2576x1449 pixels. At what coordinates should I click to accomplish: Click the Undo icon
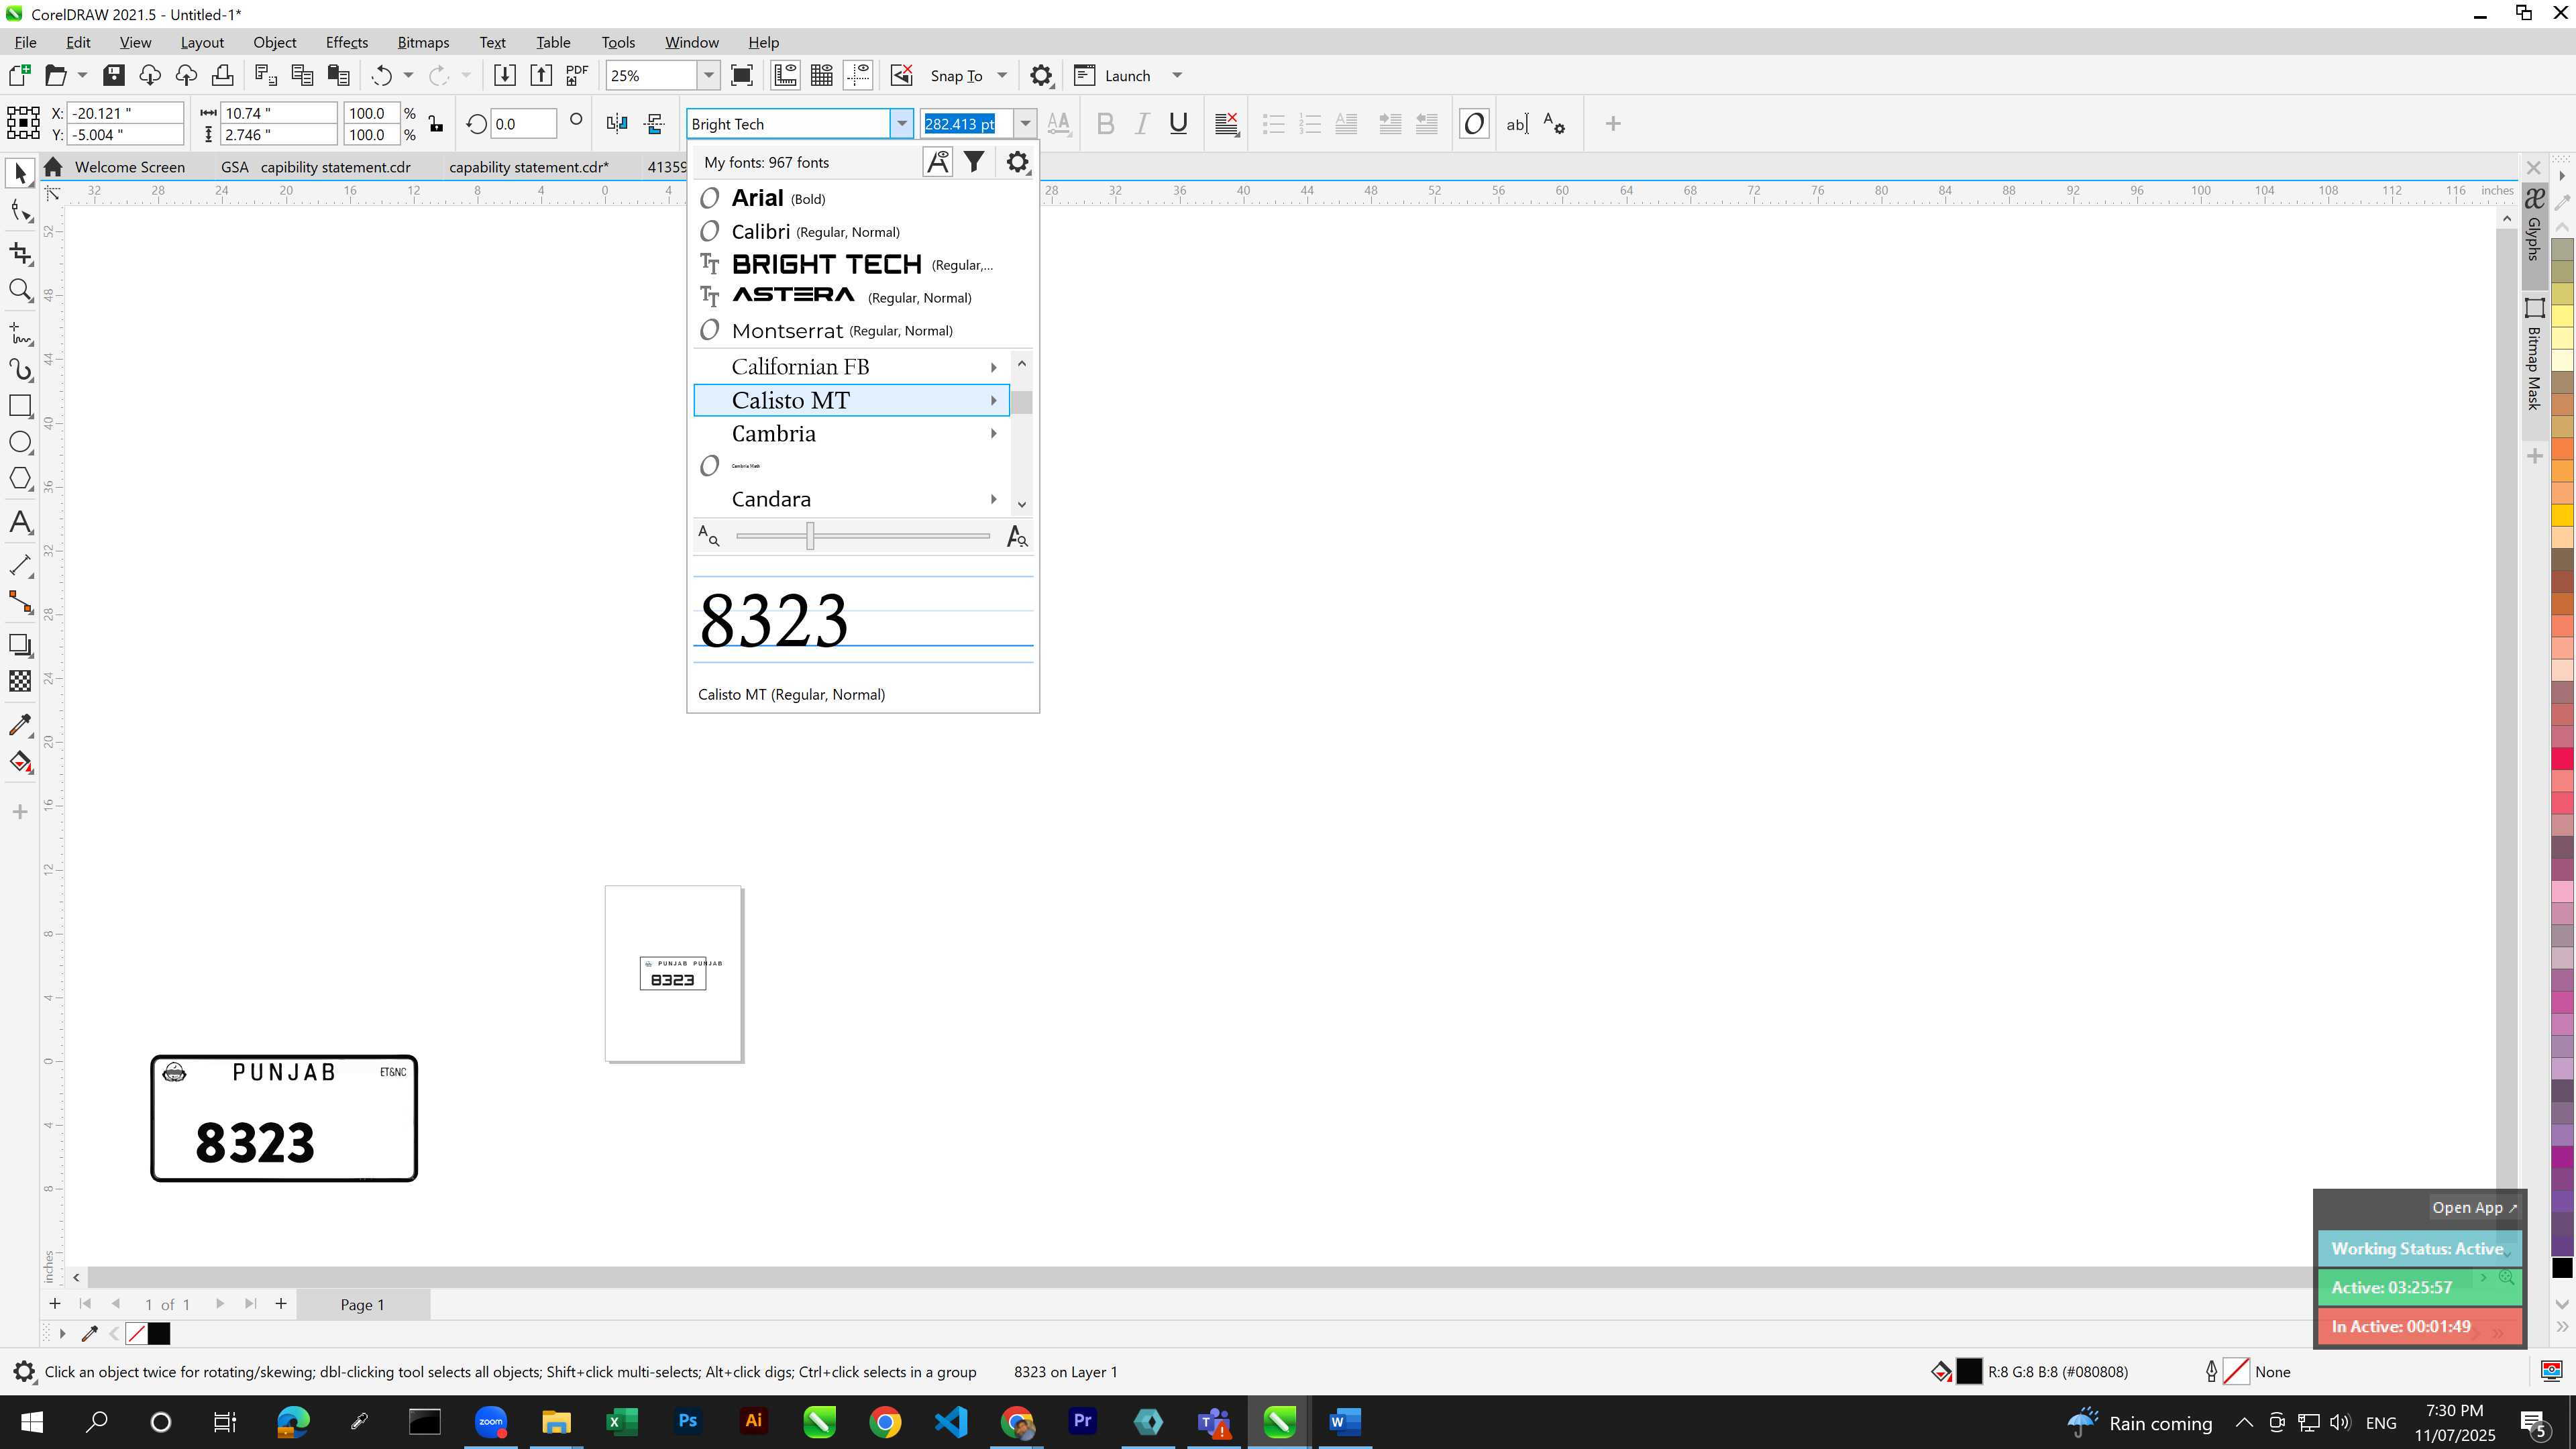(x=381, y=75)
